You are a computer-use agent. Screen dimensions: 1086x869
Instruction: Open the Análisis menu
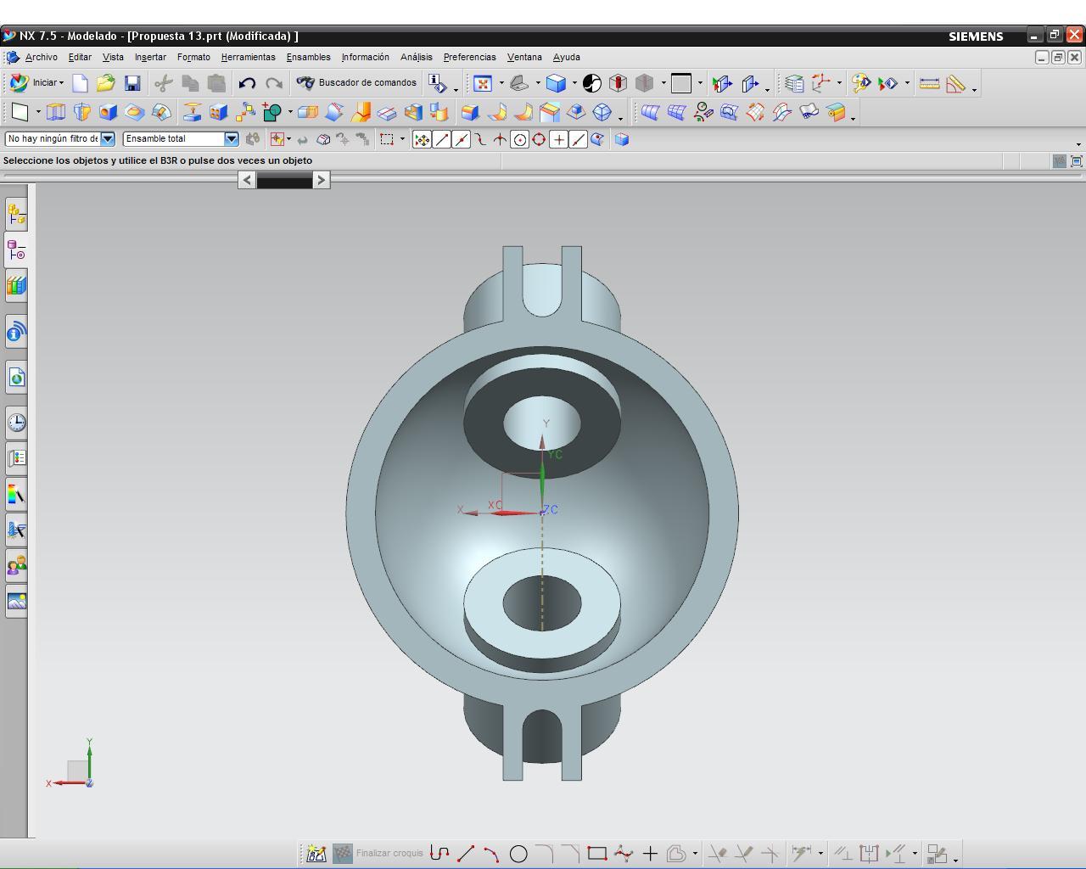[416, 57]
